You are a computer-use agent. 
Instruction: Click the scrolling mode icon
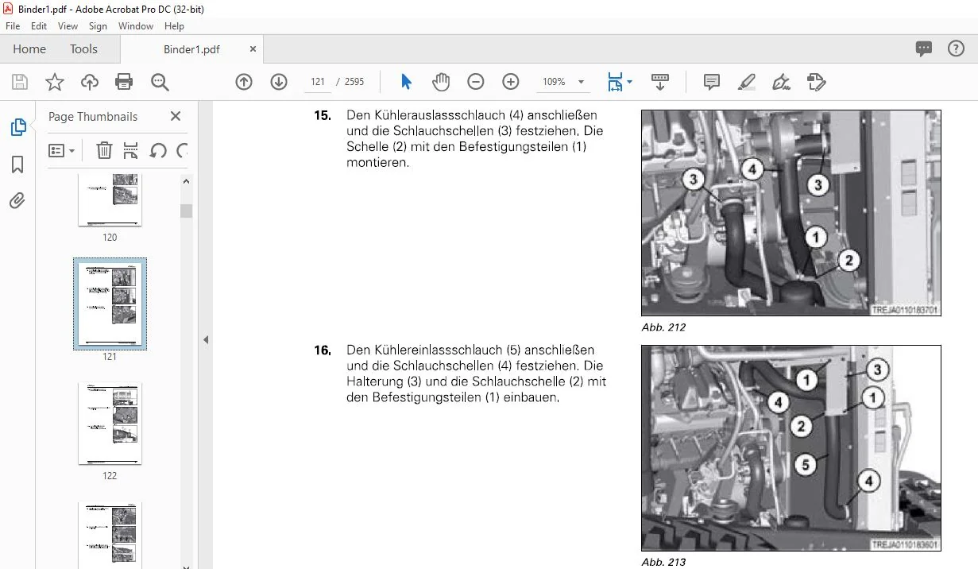[659, 82]
